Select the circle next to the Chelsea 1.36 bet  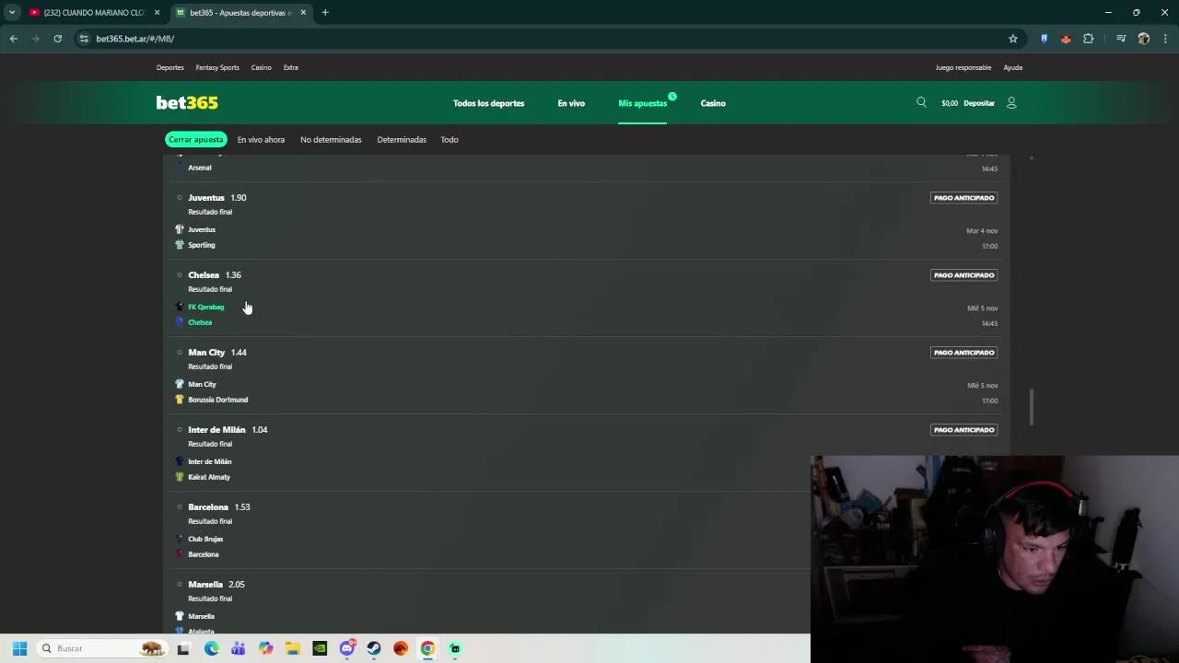pos(180,275)
